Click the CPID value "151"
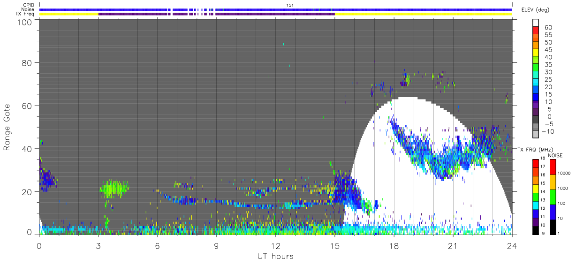The height and width of the screenshot is (266, 576). tap(290, 5)
